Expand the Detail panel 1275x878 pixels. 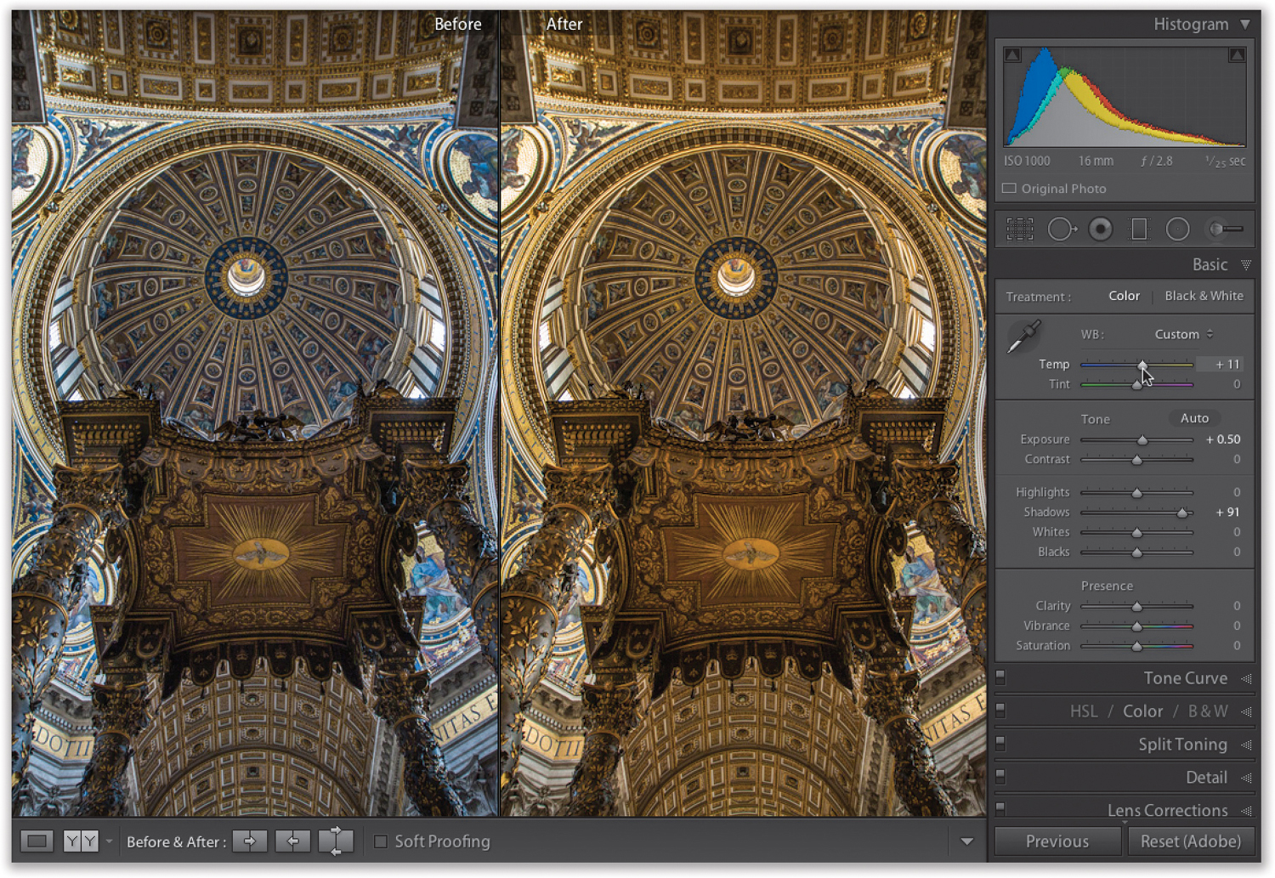click(x=1246, y=778)
